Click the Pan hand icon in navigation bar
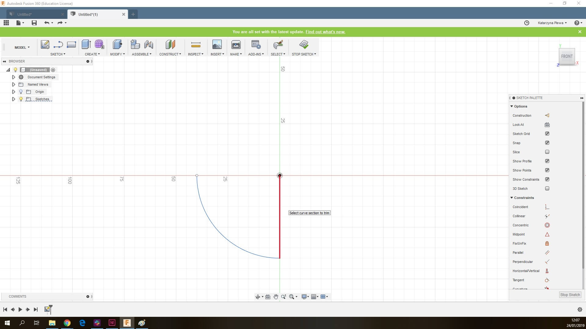 click(x=275, y=297)
